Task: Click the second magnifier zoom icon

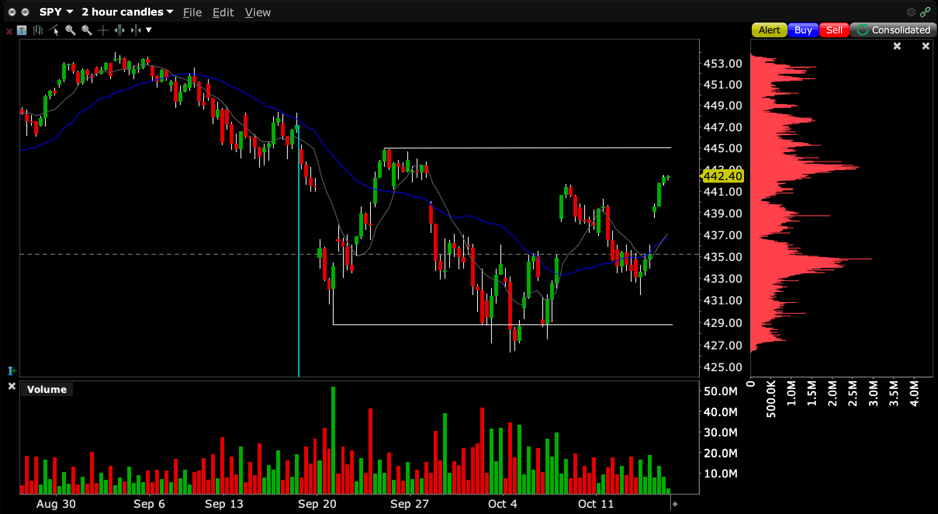Action: [87, 30]
